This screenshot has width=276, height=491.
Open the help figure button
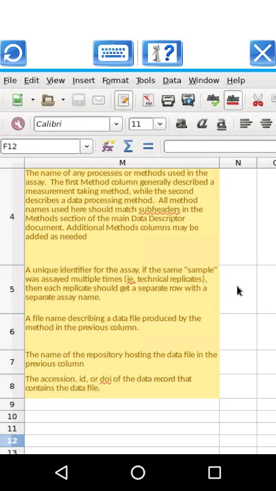coord(162,53)
